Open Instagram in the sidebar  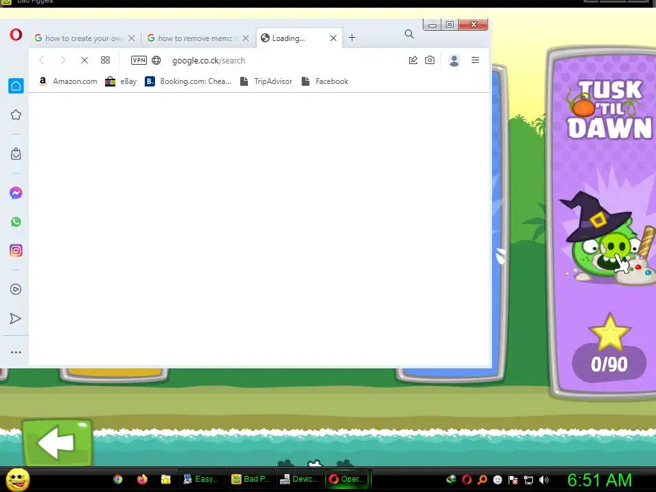16,250
